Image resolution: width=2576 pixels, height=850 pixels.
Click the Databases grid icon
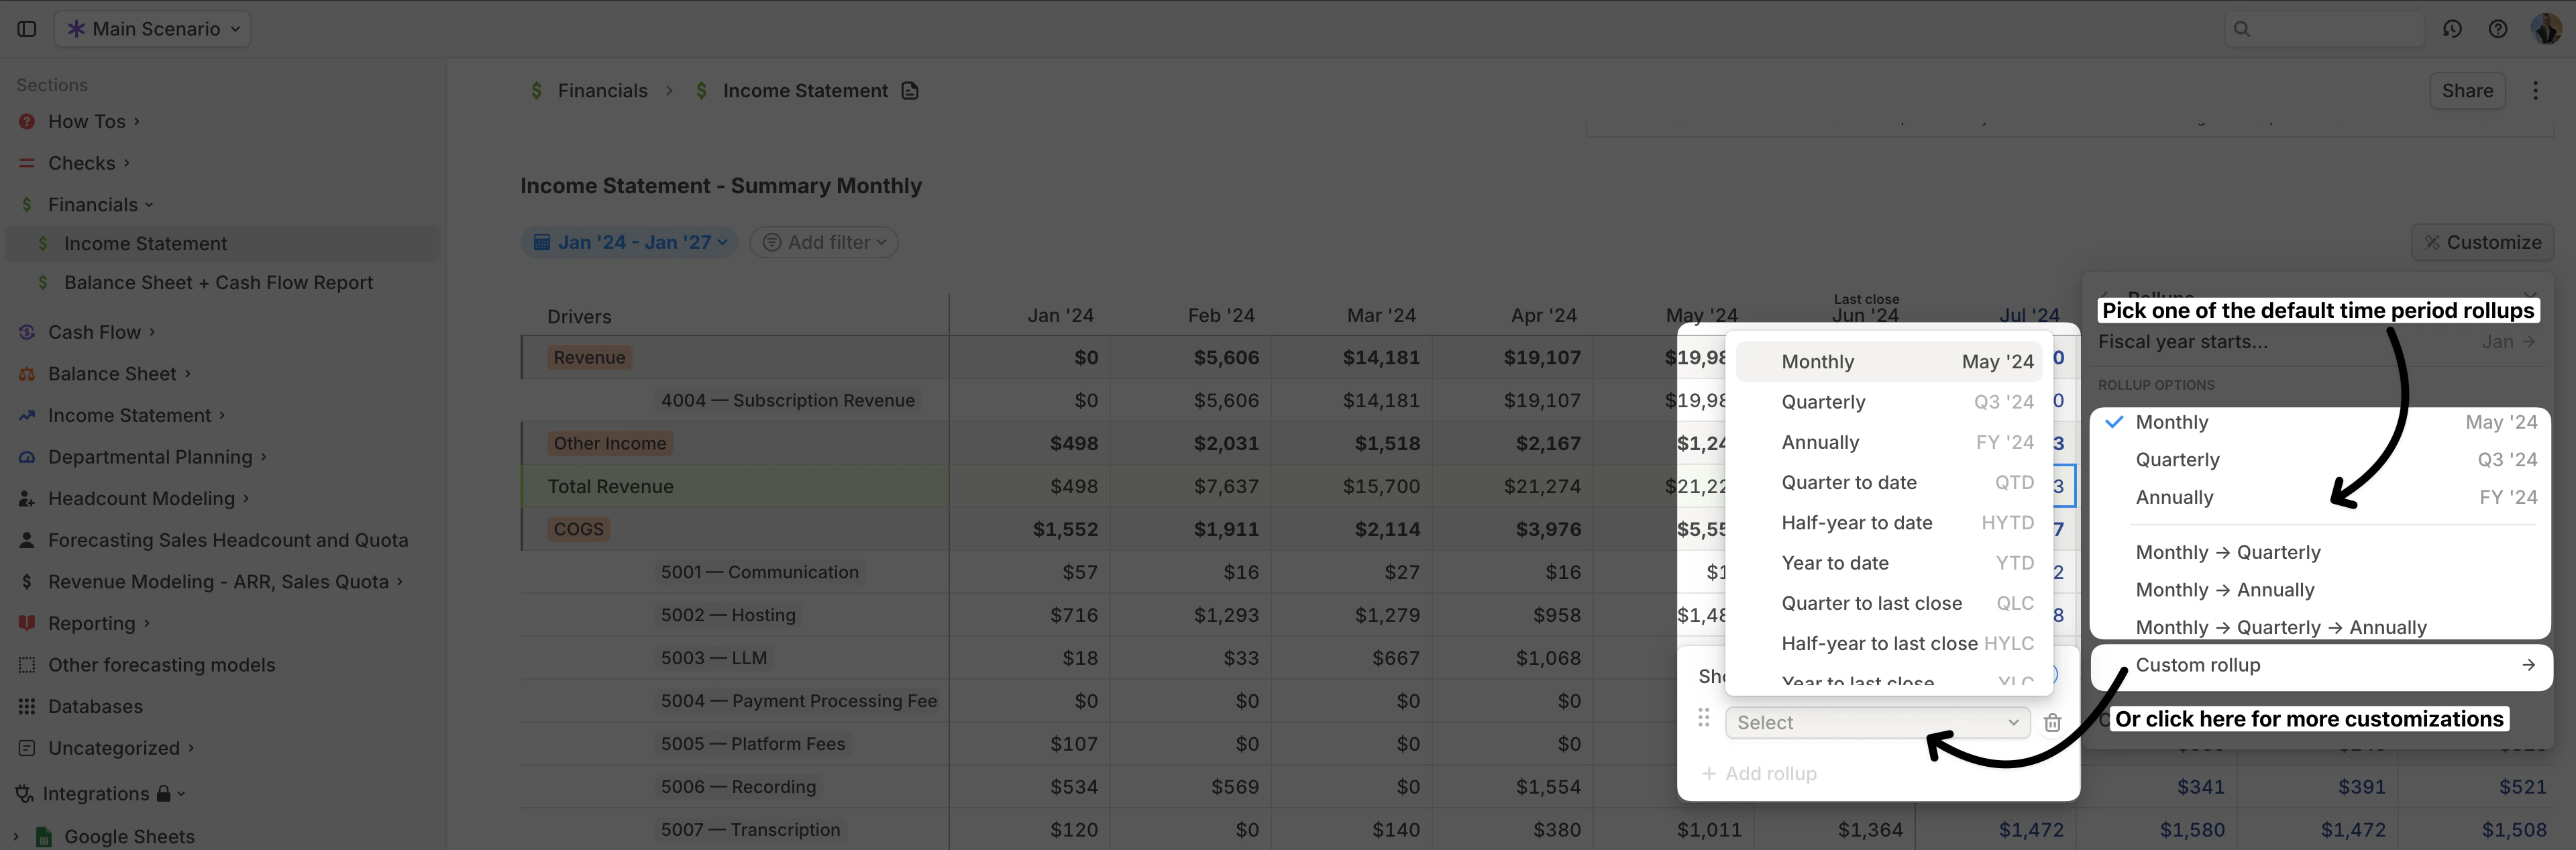coord(27,706)
